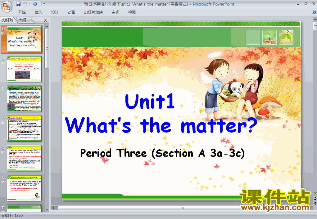Open the 插入 ribbon tab
This screenshot has width=317, height=219.
[38, 12]
